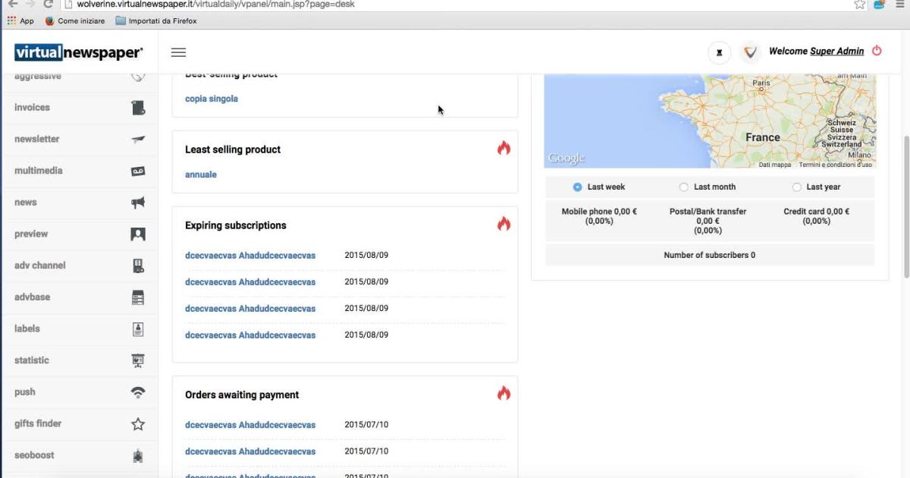Select the Last month radio button
The height and width of the screenshot is (478, 910).
[x=684, y=187]
